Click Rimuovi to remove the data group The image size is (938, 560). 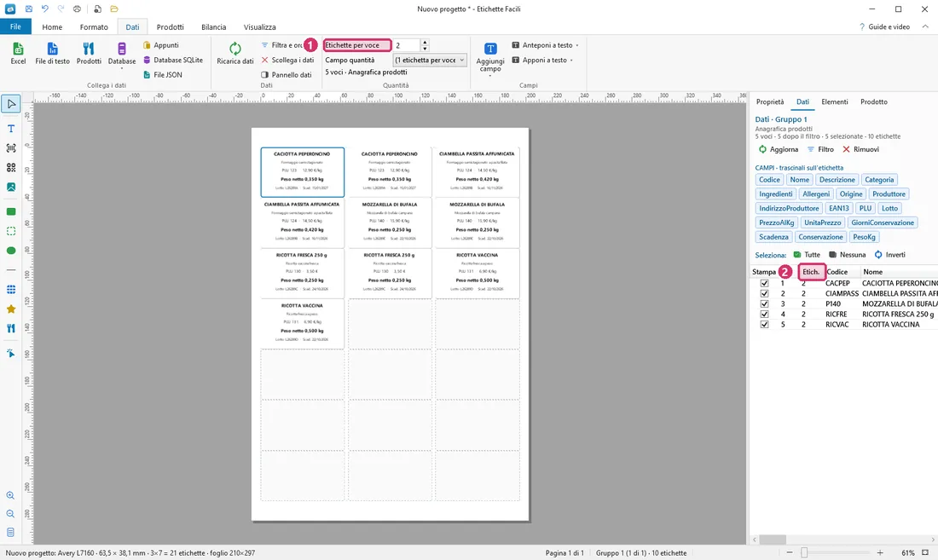[861, 149]
